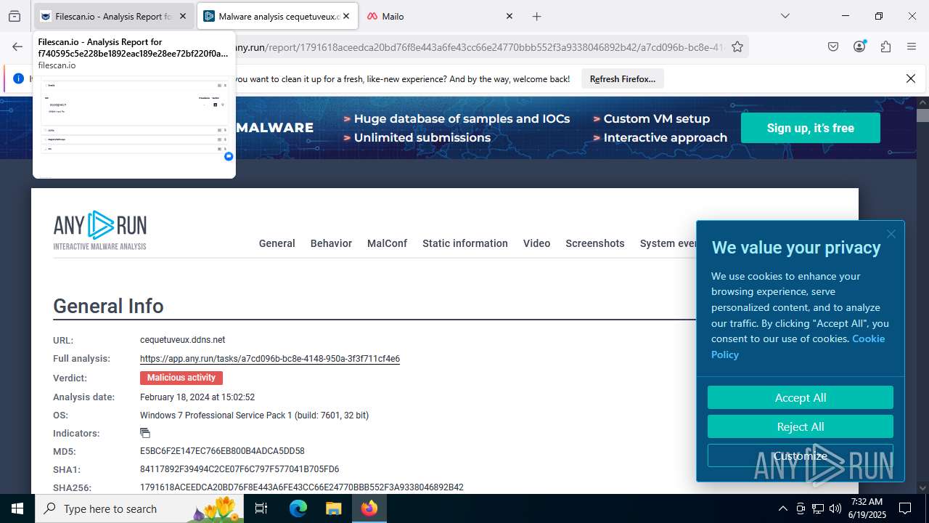Launch Microsoft Edge from taskbar
This screenshot has height=523, width=929.
coord(298,508)
